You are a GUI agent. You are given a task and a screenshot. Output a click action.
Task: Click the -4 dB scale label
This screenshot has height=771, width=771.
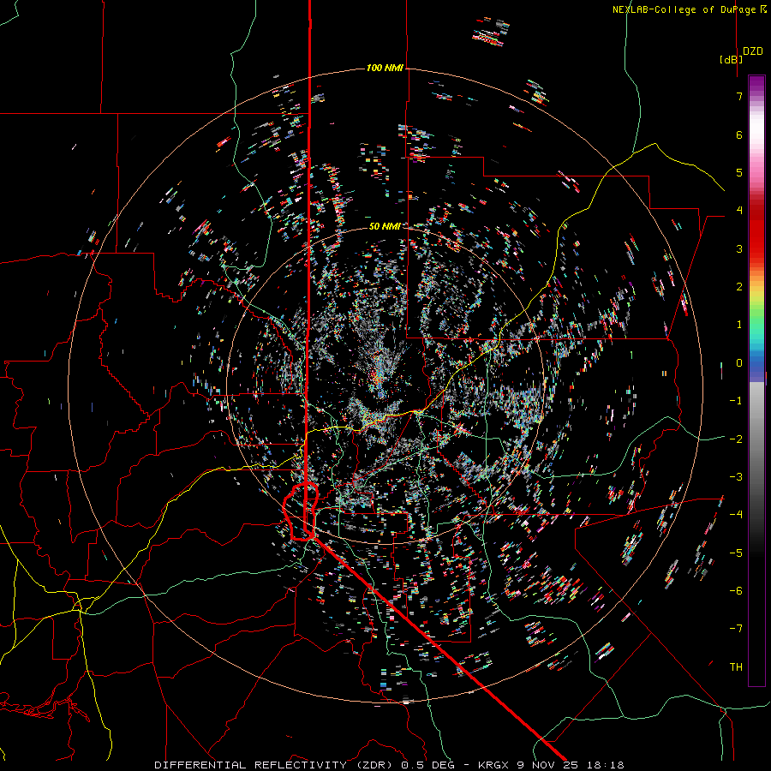click(736, 515)
